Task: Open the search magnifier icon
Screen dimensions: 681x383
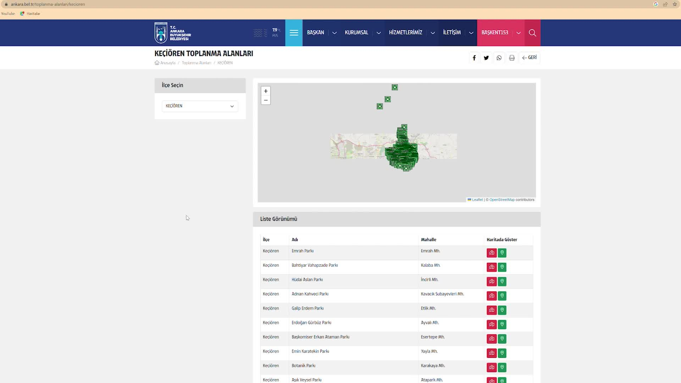Action: coord(532,33)
